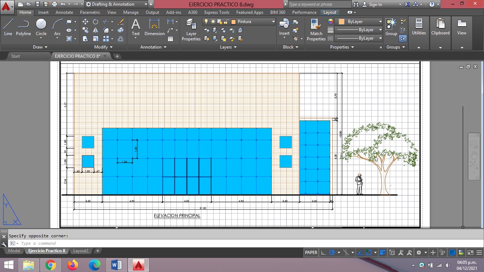Toggle Clean Screen in status bar
Screen dimensions: 484x272
click(x=471, y=253)
